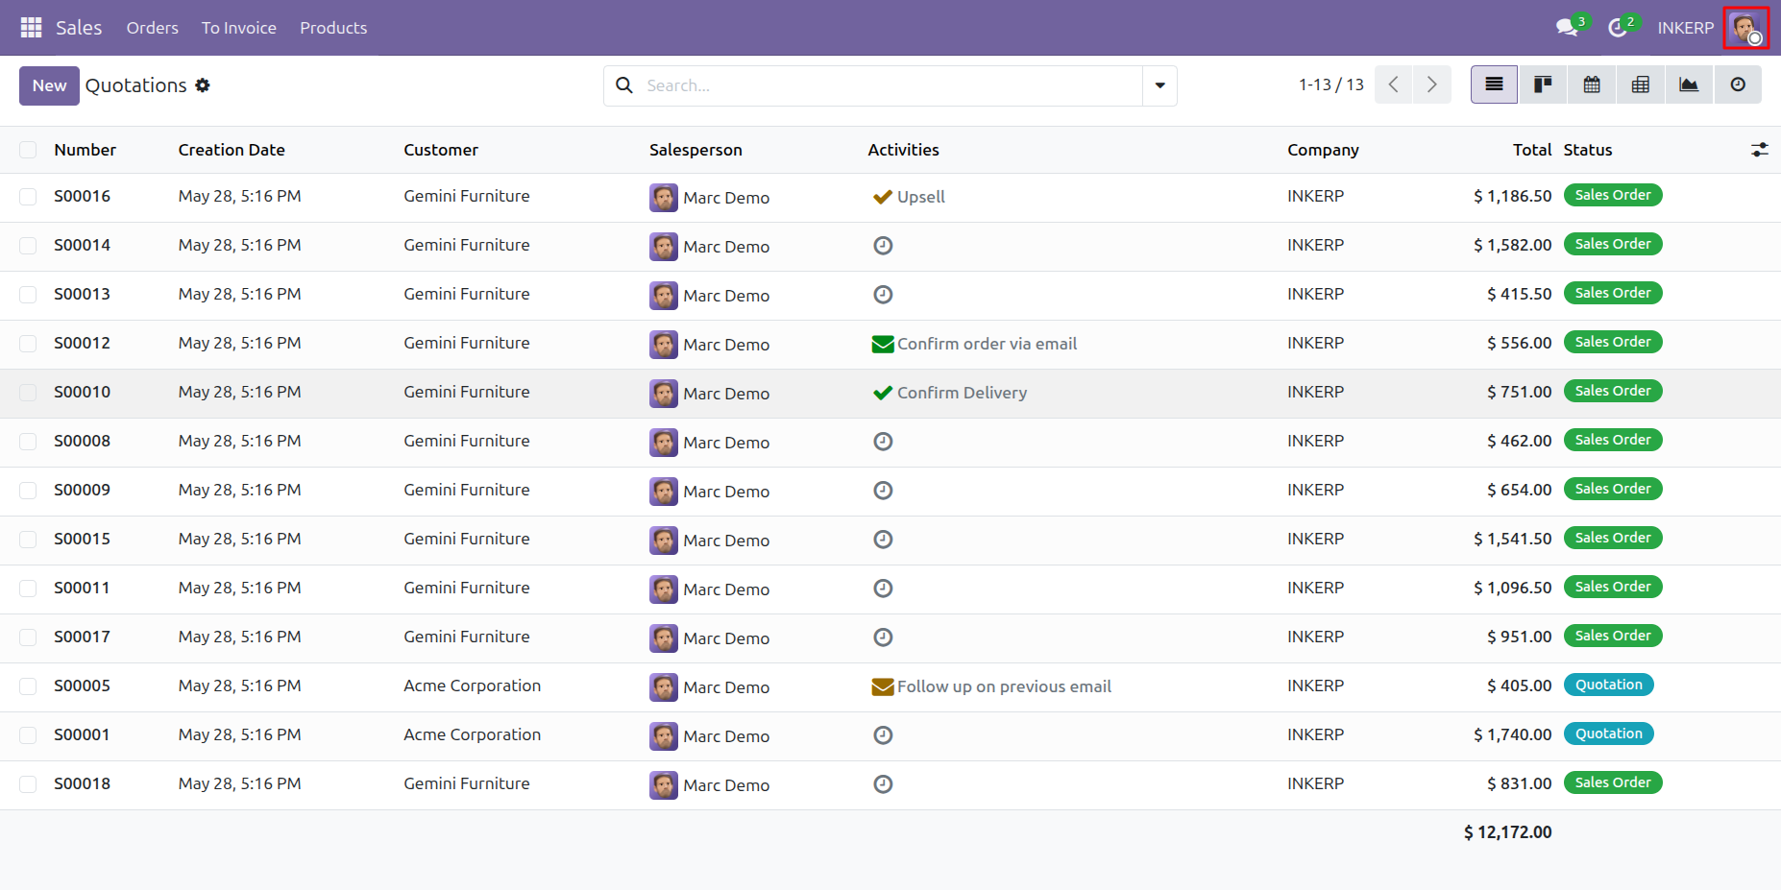Expand the search filter dropdown arrow
This screenshot has width=1781, height=890.
click(1159, 85)
